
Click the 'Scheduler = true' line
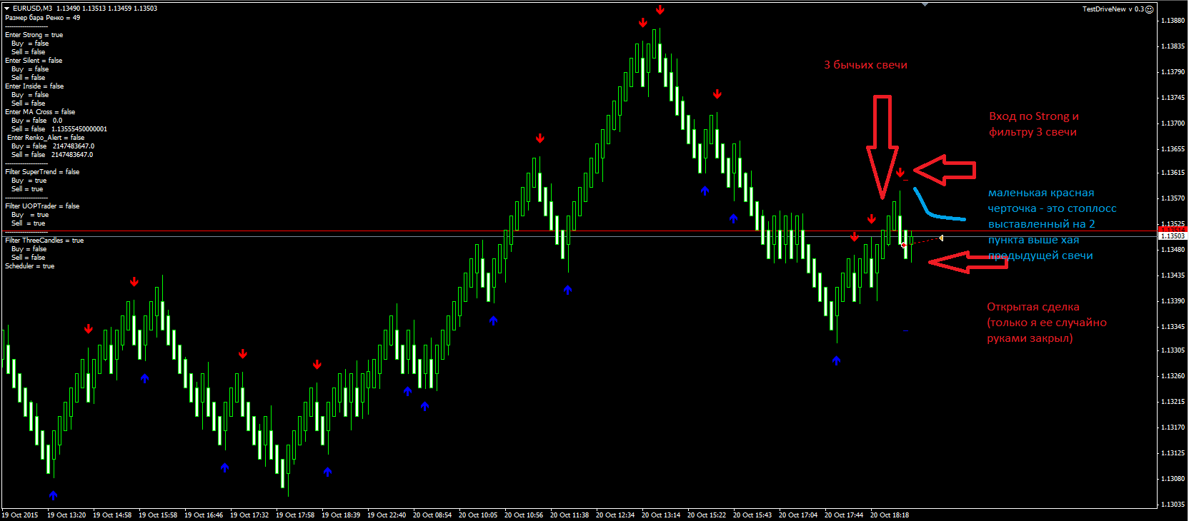click(29, 265)
